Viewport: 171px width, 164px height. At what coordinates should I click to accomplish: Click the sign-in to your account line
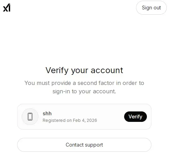84,91
